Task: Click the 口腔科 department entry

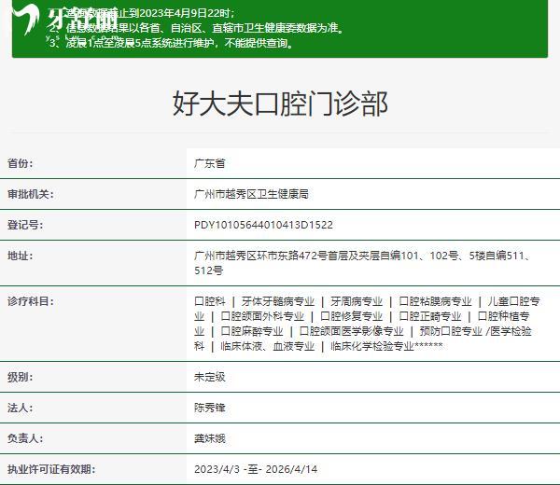Action: [210, 301]
